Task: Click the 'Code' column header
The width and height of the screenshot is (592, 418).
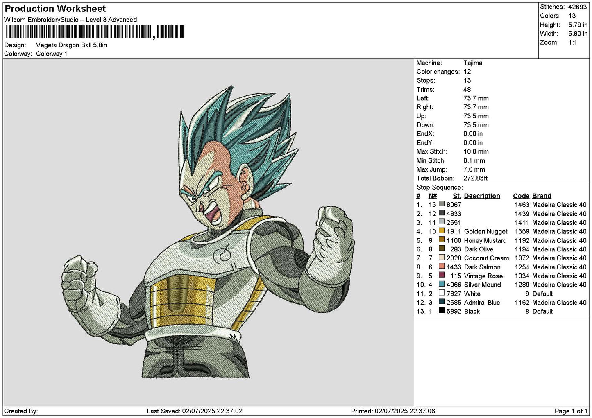Action: (521, 196)
